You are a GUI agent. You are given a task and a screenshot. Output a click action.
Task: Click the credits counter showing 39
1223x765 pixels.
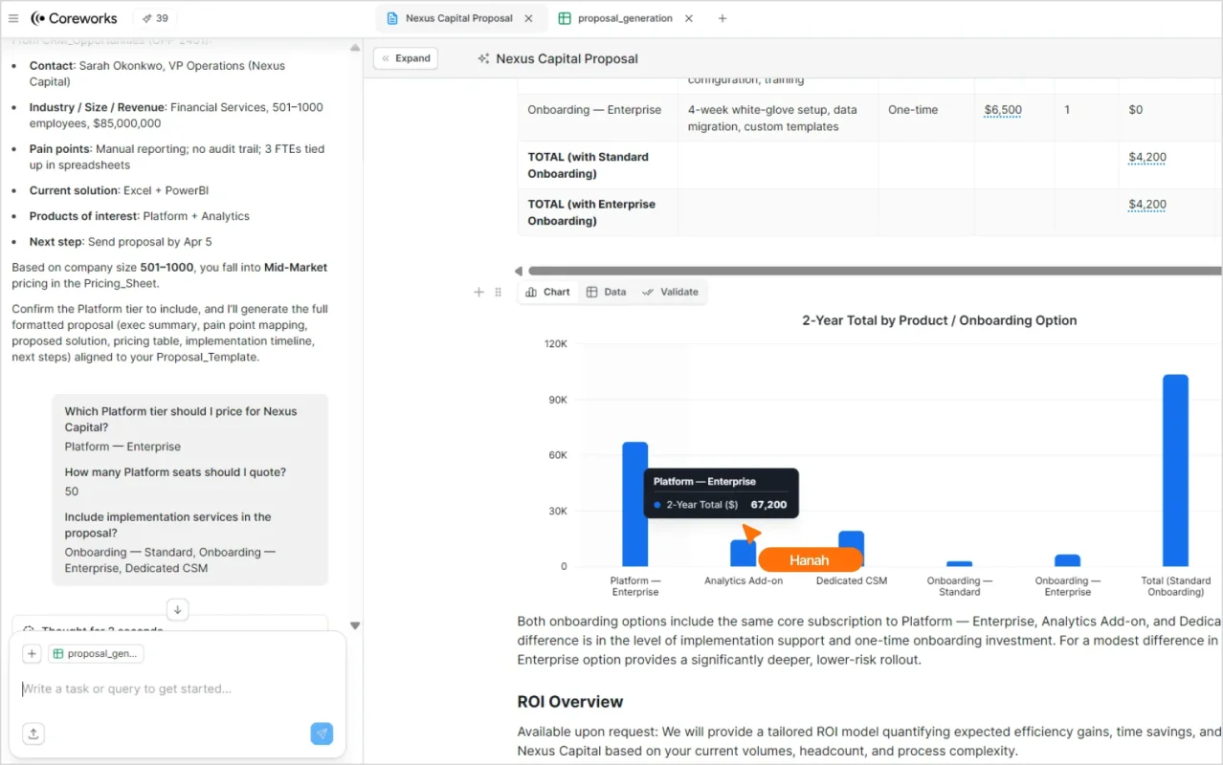[x=154, y=18]
